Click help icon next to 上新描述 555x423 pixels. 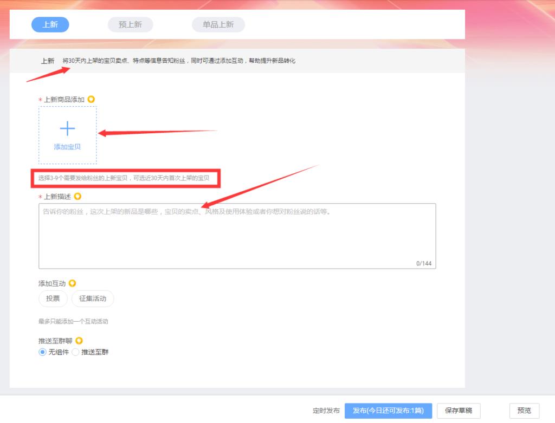78,196
